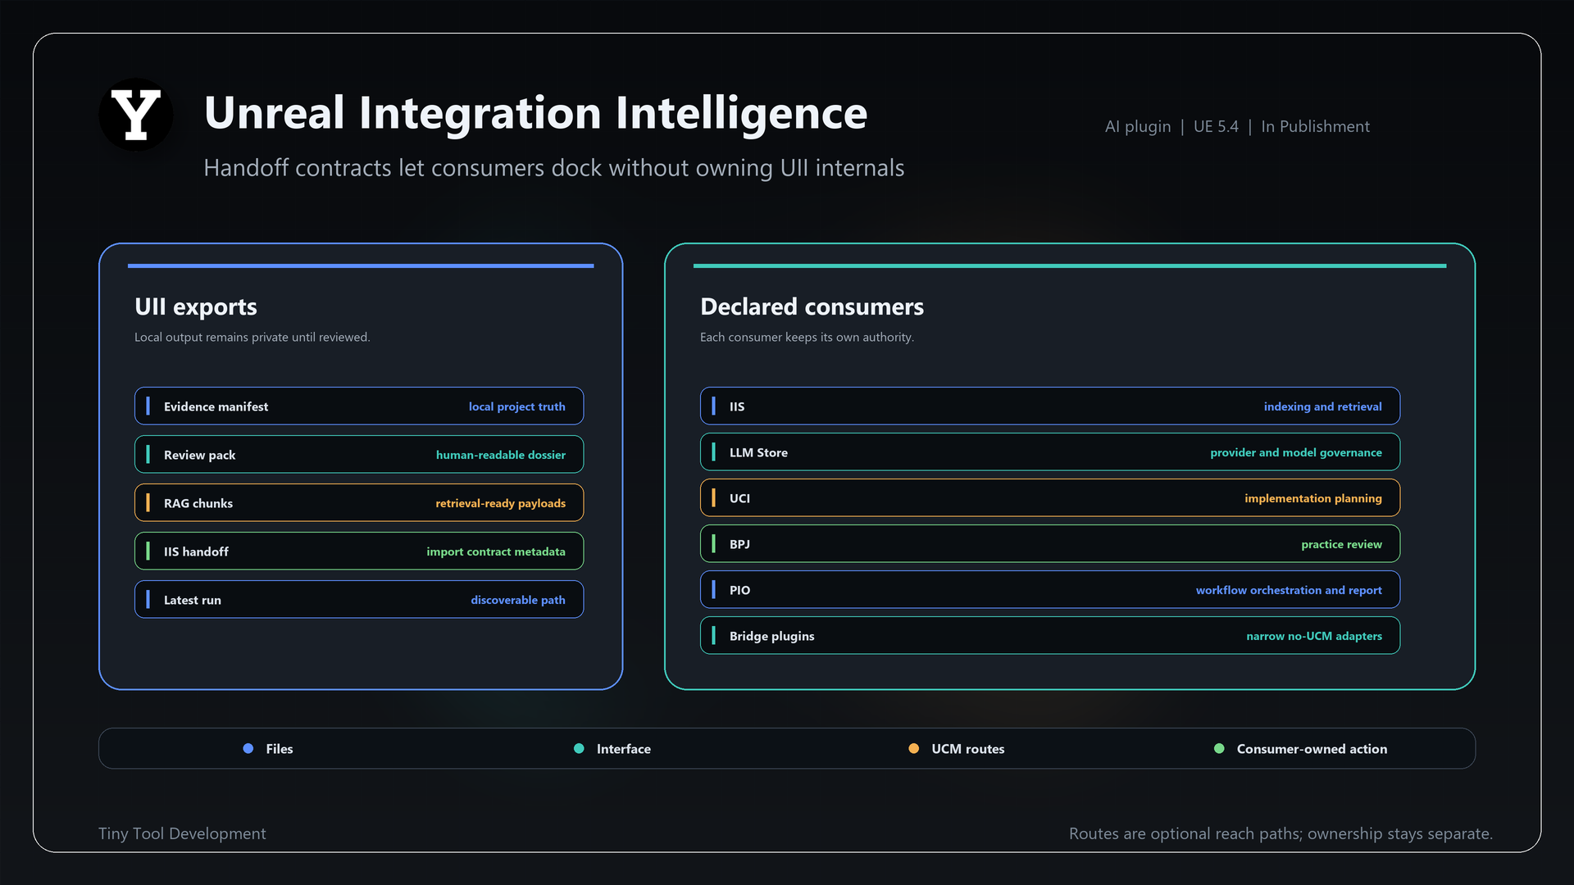Click the UCM routes legend label
The height and width of the screenshot is (885, 1574).
(968, 749)
